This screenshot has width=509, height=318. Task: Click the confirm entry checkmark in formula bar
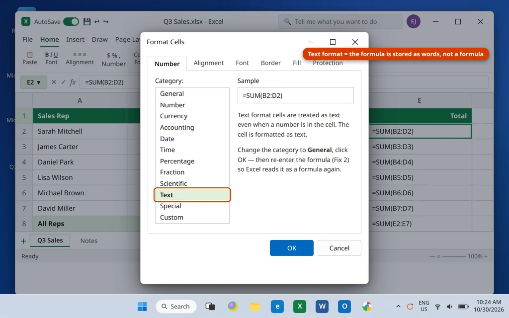pyautogui.click(x=63, y=82)
